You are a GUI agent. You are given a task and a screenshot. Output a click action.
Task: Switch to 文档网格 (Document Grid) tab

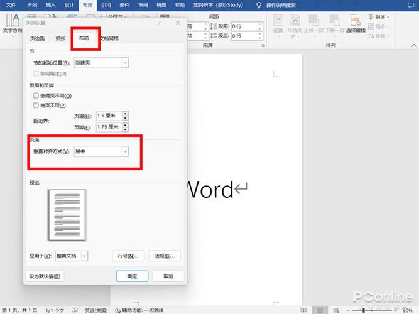pyautogui.click(x=109, y=38)
